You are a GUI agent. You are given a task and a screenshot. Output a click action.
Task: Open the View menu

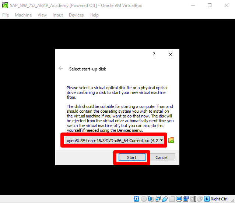(42, 15)
